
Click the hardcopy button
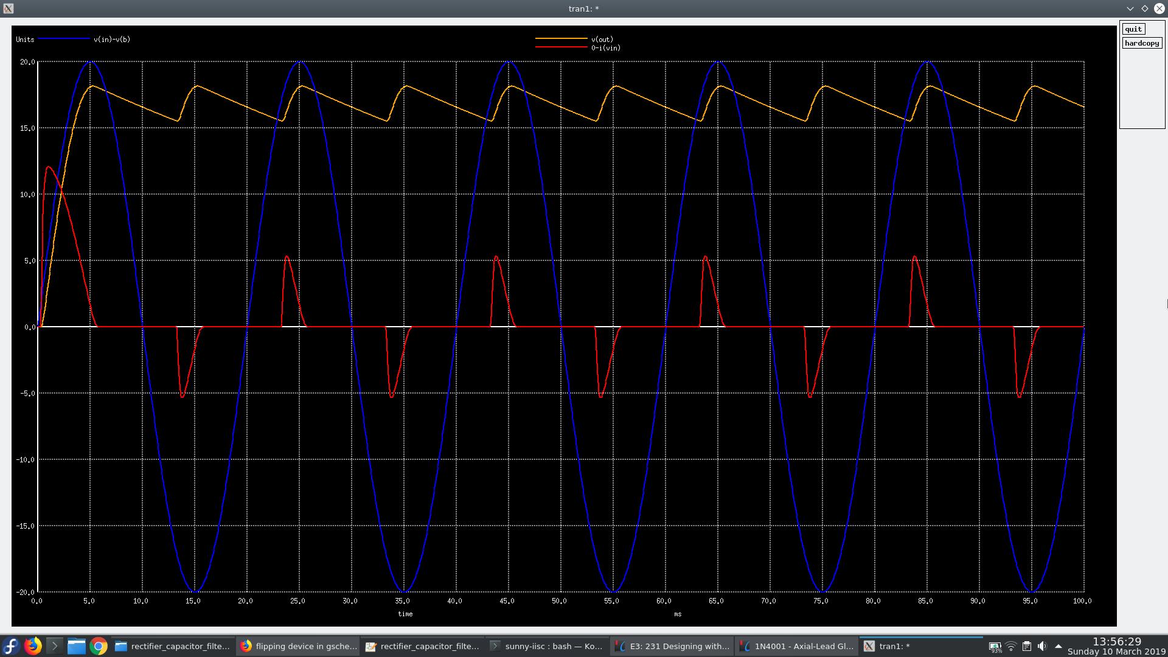click(x=1141, y=43)
